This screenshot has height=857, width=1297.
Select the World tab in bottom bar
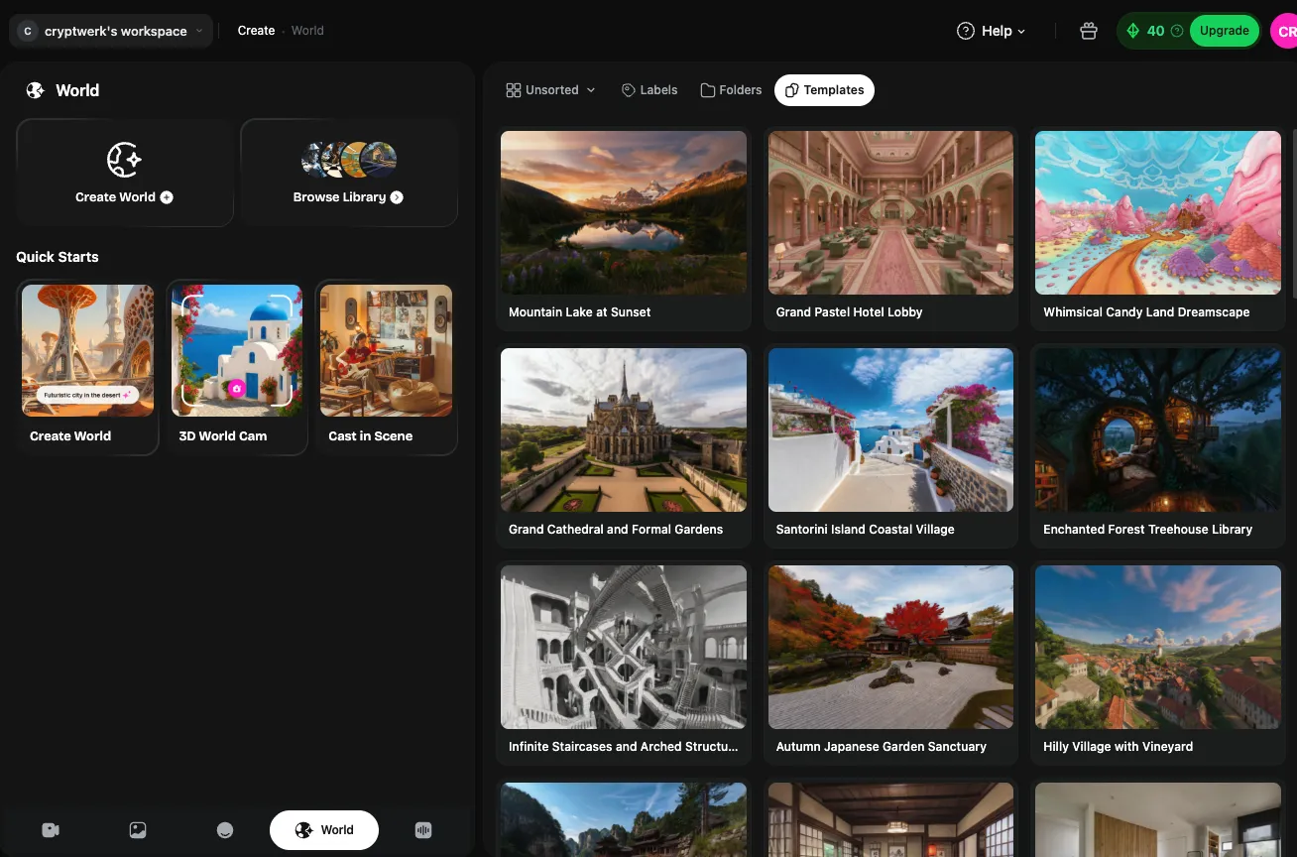coord(324,830)
